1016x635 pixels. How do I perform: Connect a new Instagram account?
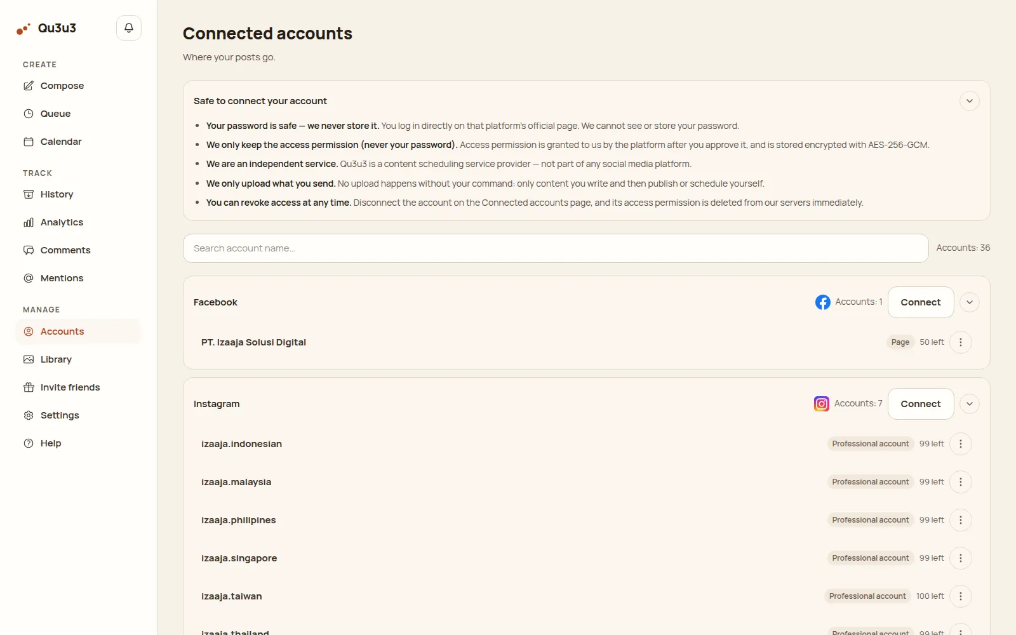pyautogui.click(x=921, y=404)
